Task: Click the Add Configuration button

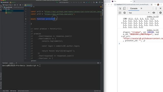Action: click(64, 2)
